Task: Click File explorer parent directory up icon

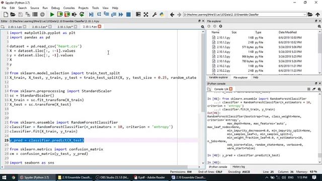Action: (220, 26)
